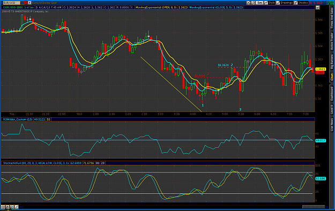Switch to the Dashboard side tab

(332, 94)
